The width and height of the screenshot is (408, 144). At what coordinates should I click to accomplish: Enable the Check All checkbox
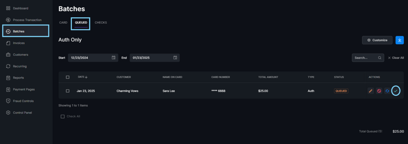63,116
